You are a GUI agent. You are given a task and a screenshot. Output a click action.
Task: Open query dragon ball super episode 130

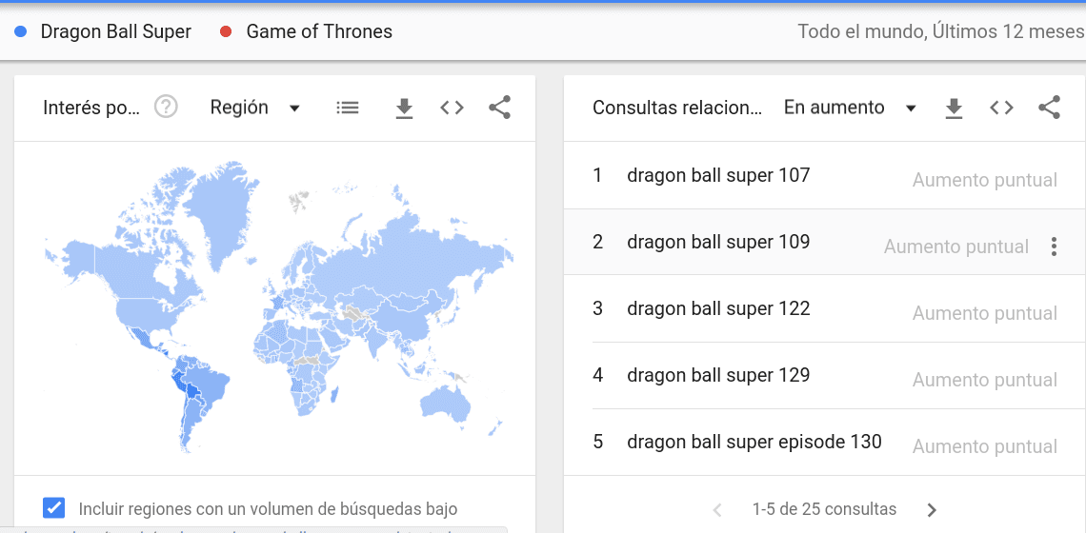(x=754, y=442)
